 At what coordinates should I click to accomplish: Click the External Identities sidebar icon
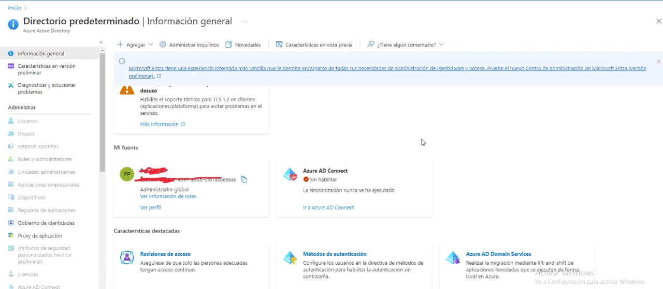(x=11, y=146)
